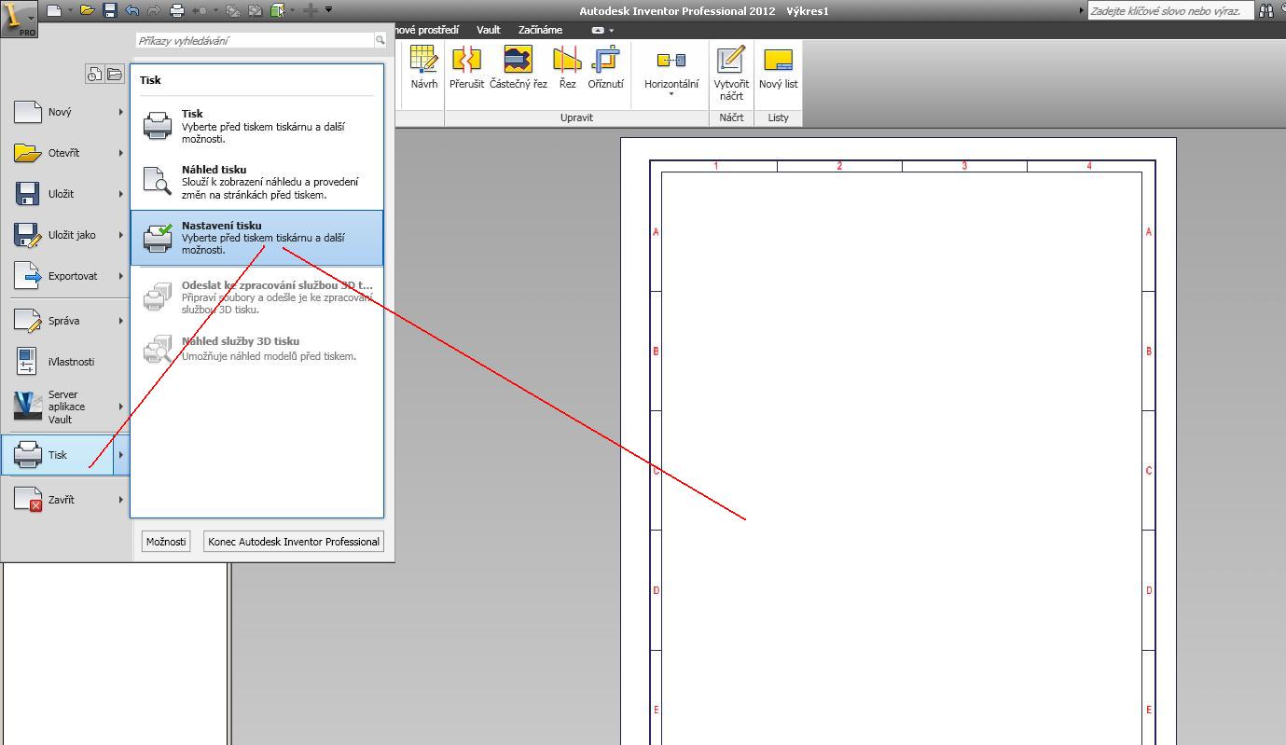Image resolution: width=1286 pixels, height=745 pixels.
Task: Switch to the Vault ribbon tab
Action: (x=489, y=30)
